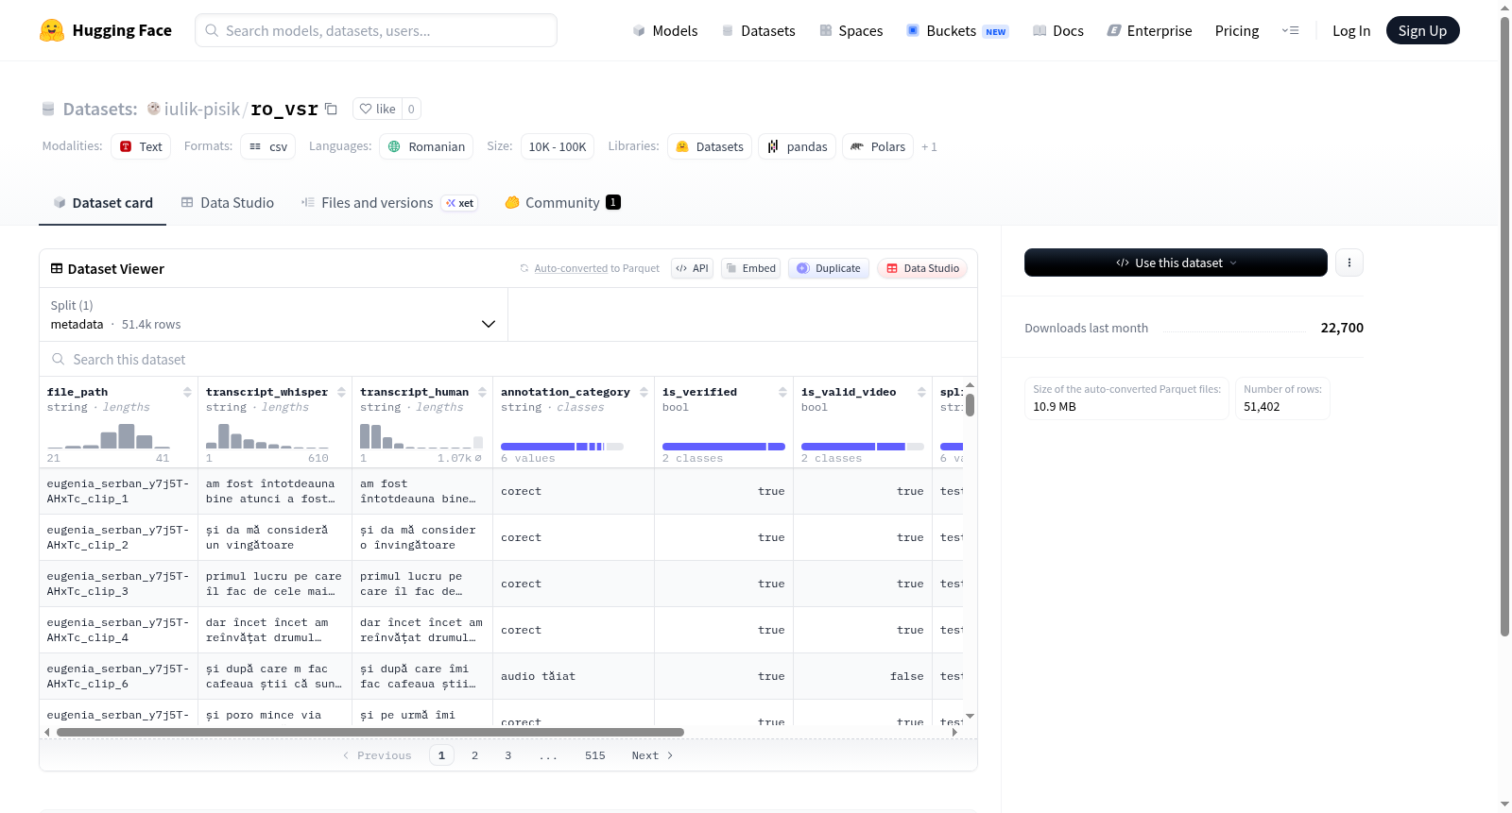Click the page vertical scrollbar

pyautogui.click(x=1505, y=326)
